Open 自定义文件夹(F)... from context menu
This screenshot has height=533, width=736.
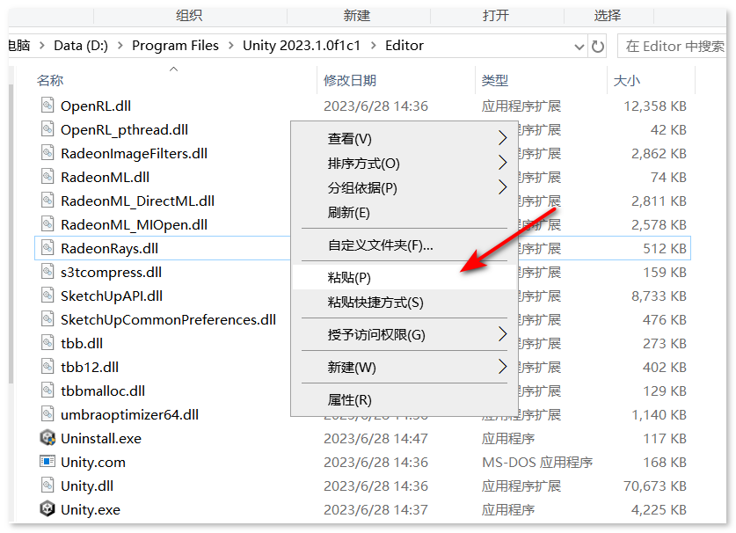[404, 245]
